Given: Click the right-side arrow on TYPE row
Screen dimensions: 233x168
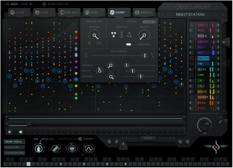Looking at the screenshot, I should pos(218,108).
